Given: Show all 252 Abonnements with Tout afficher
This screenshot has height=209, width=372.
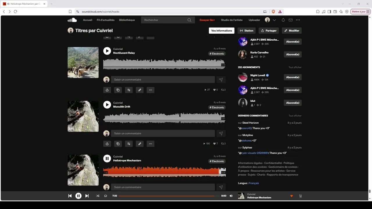Looking at the screenshot, I should [295, 67].
